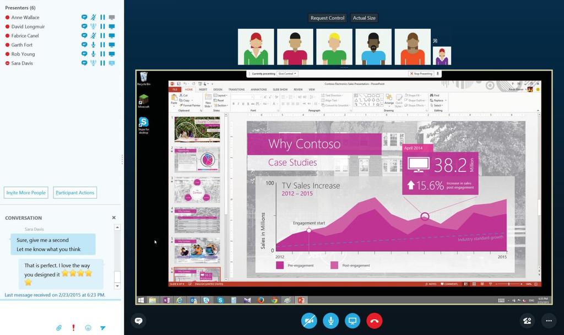Open the emoticon picker smiley icon
564x335 pixels.
pyautogui.click(x=88, y=327)
